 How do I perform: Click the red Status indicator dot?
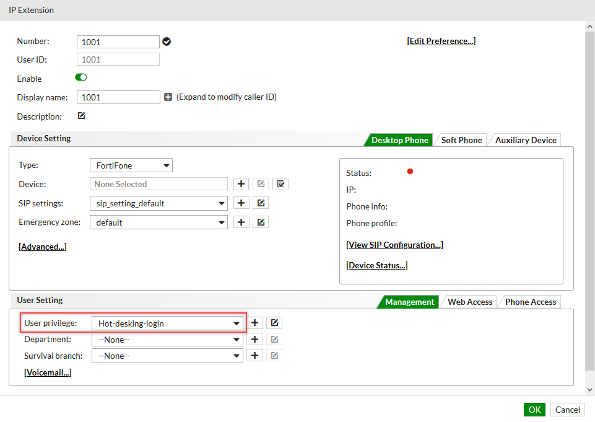[410, 172]
